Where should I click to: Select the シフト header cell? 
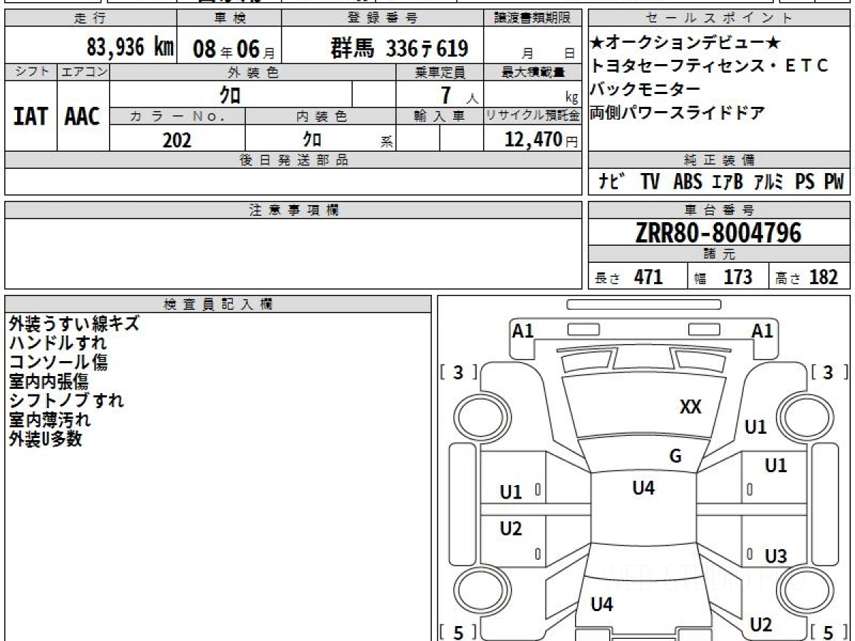(x=31, y=72)
